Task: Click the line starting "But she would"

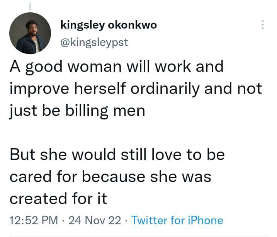Action: [117, 155]
